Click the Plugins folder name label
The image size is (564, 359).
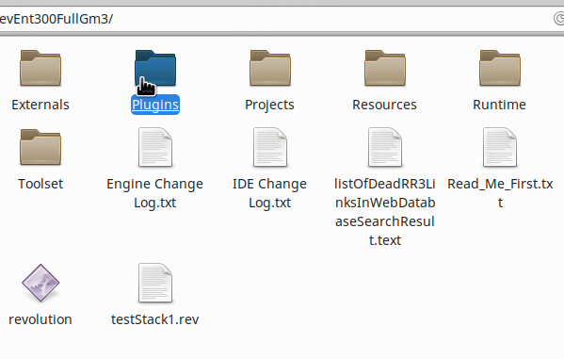click(155, 105)
